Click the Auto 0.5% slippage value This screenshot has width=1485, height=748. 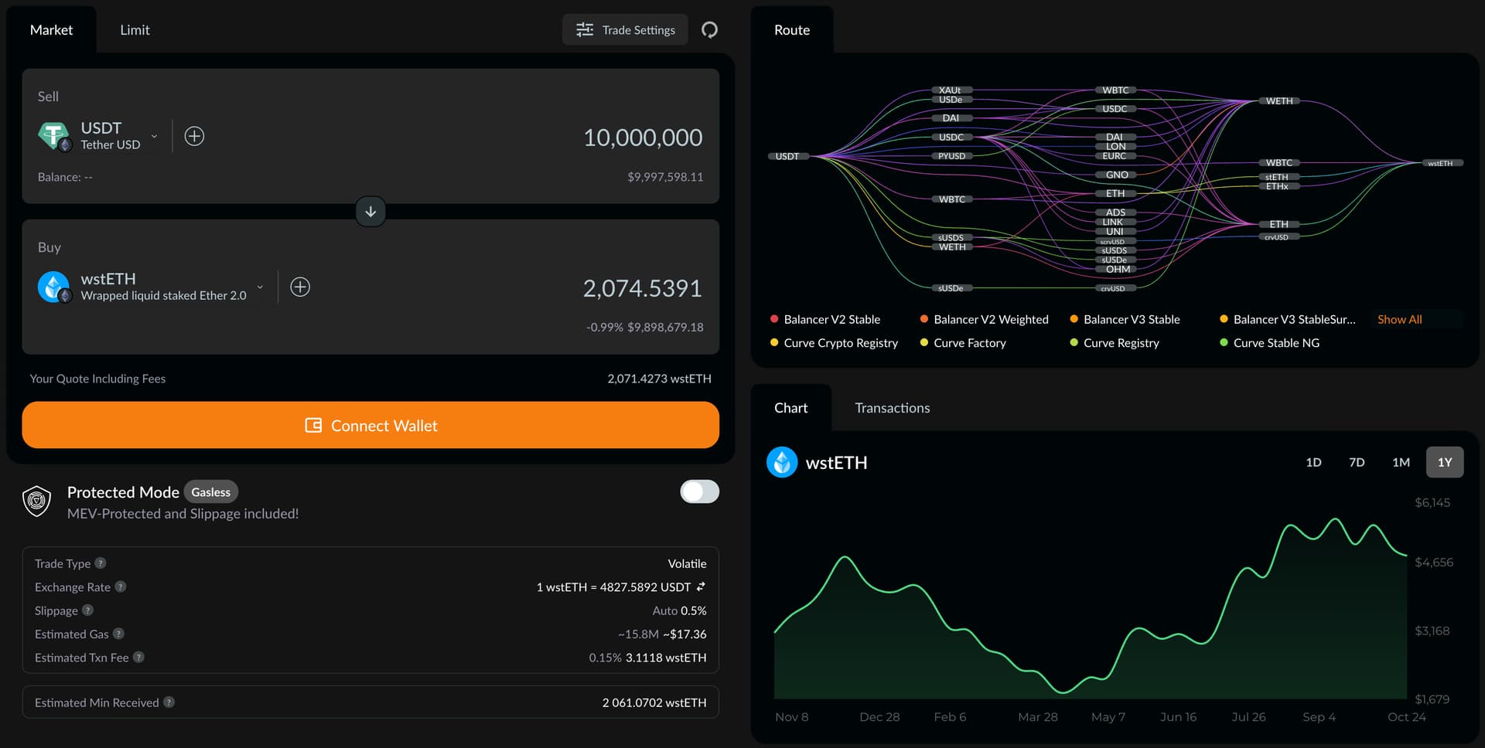pos(679,610)
